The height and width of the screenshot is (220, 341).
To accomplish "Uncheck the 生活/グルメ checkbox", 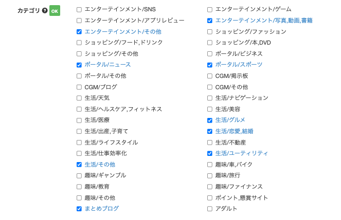I will 210,121.
